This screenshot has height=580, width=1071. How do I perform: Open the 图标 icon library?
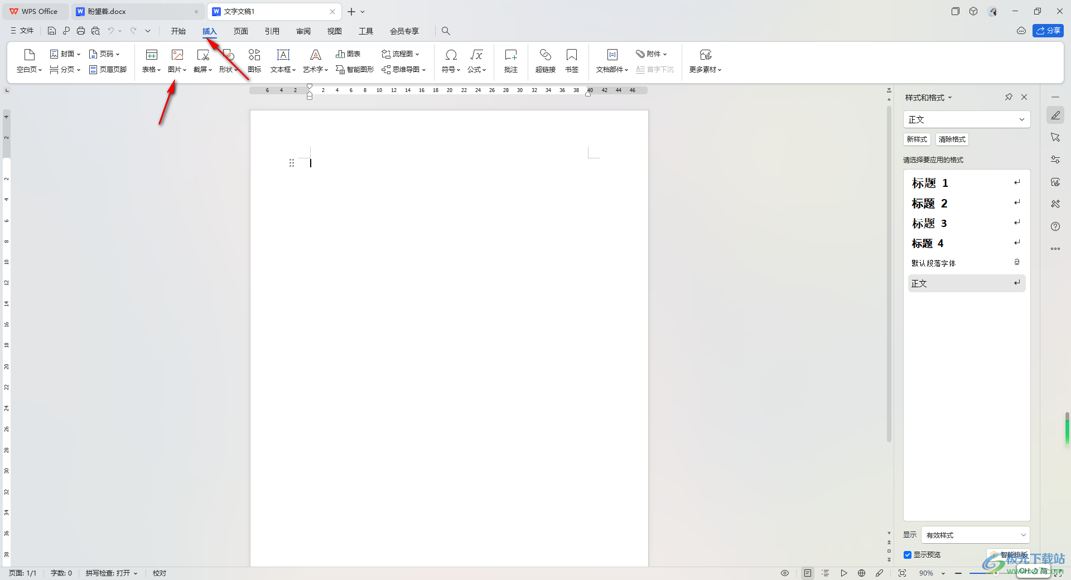point(254,61)
